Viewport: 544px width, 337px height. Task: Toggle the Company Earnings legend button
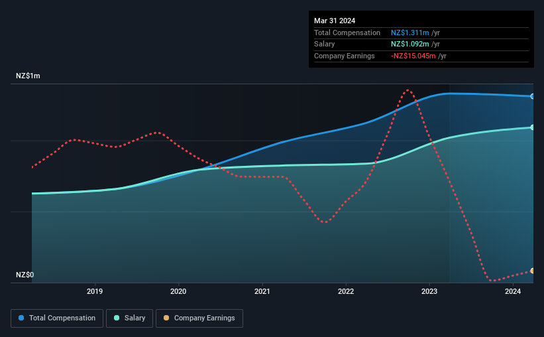199,318
